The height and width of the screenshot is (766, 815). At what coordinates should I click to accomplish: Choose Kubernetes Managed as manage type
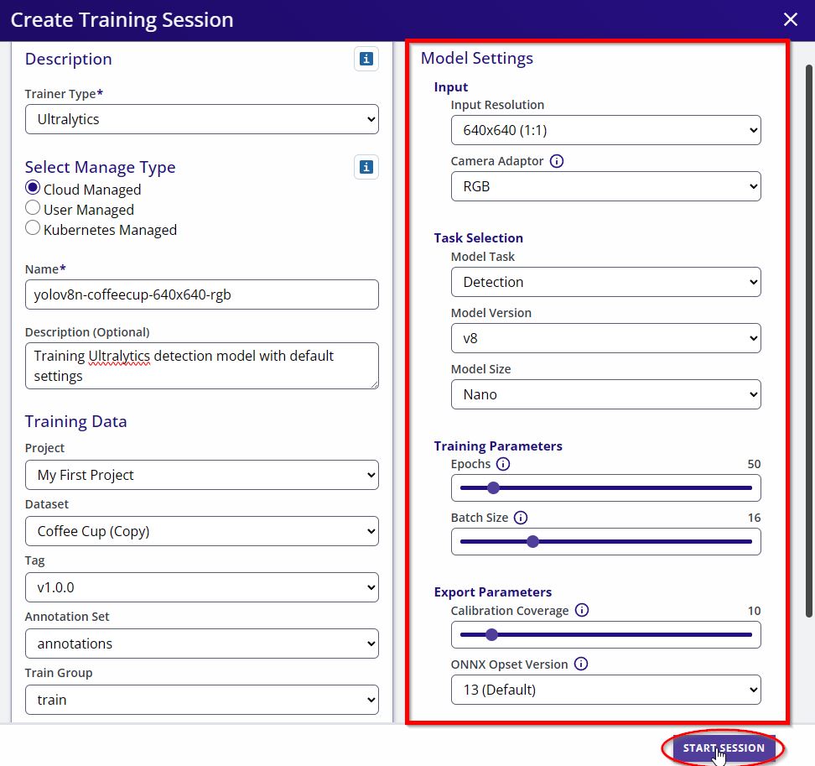pyautogui.click(x=32, y=228)
